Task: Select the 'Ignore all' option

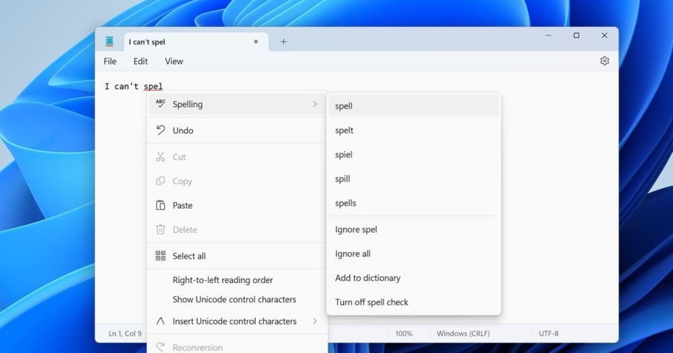Action: coord(352,253)
